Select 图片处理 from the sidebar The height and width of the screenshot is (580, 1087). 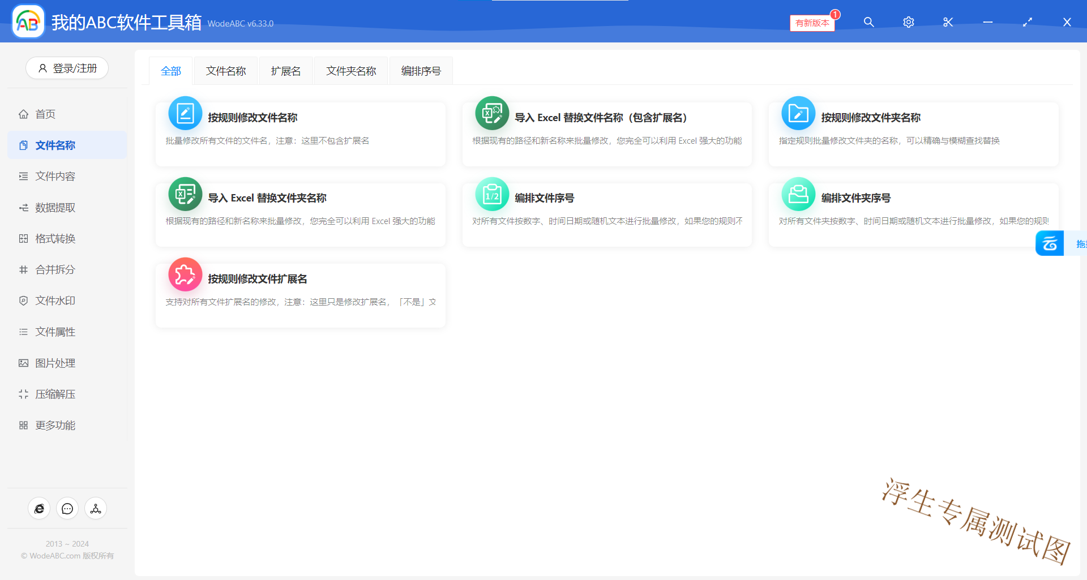(x=55, y=363)
